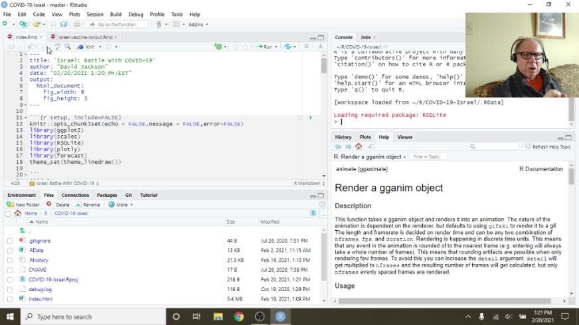579x325 pixels.
Task: Click the Windows Start button
Action: [x=10, y=316]
